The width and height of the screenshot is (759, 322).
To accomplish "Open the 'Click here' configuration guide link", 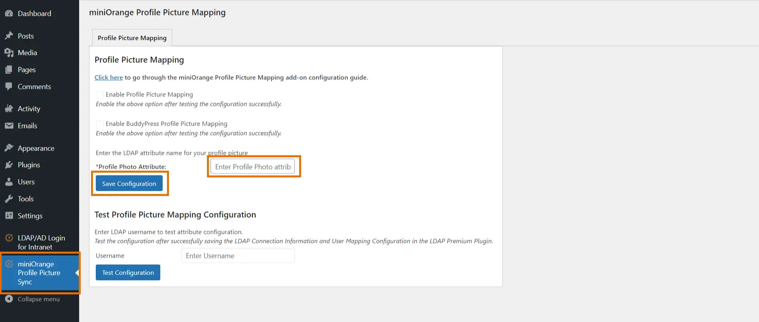I will (x=108, y=77).
